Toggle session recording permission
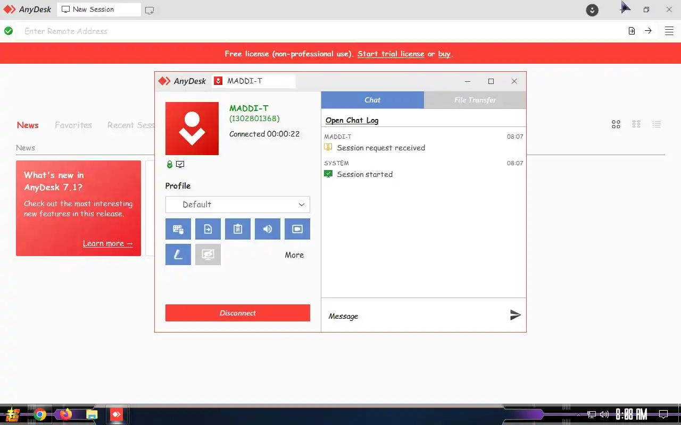The image size is (681, 425). click(x=297, y=229)
